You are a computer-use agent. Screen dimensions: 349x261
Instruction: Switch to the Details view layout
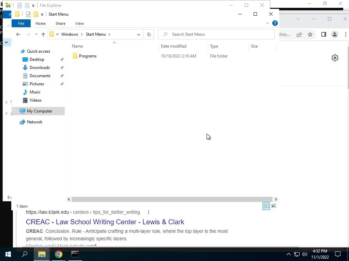click(266, 206)
